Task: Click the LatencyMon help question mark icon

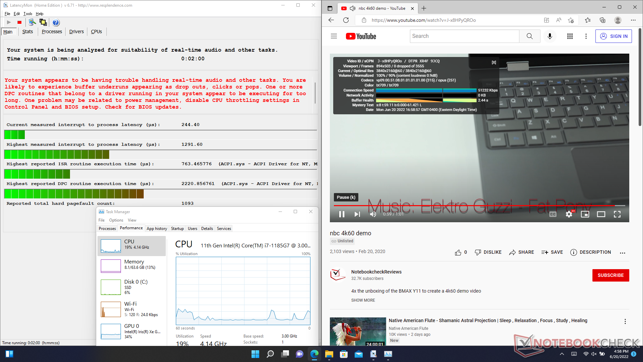Action: (x=56, y=22)
